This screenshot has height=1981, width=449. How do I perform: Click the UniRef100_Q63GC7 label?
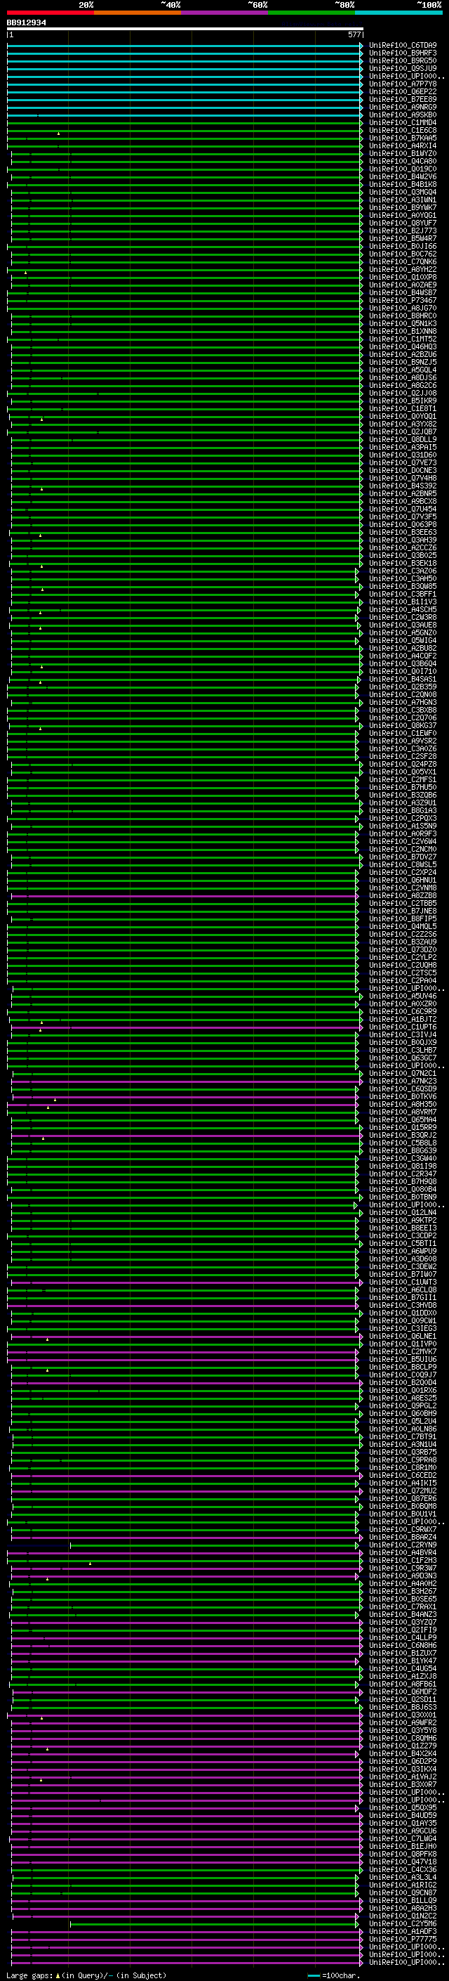[403, 1058]
